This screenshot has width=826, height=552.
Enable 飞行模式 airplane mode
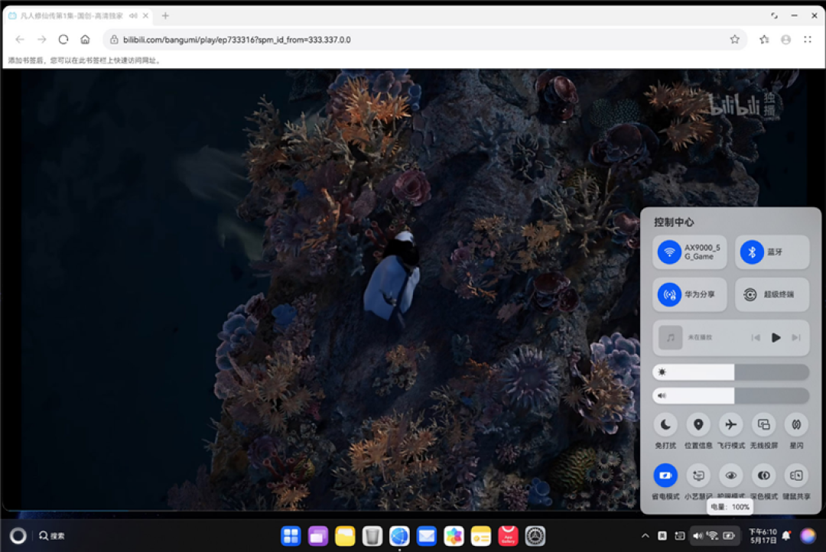point(730,424)
